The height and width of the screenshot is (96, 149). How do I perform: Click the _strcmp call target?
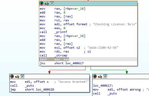(61, 55)
